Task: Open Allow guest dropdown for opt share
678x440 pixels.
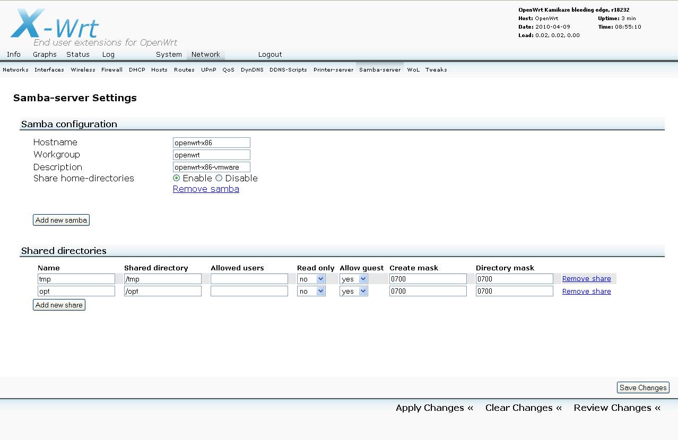Action: tap(354, 291)
